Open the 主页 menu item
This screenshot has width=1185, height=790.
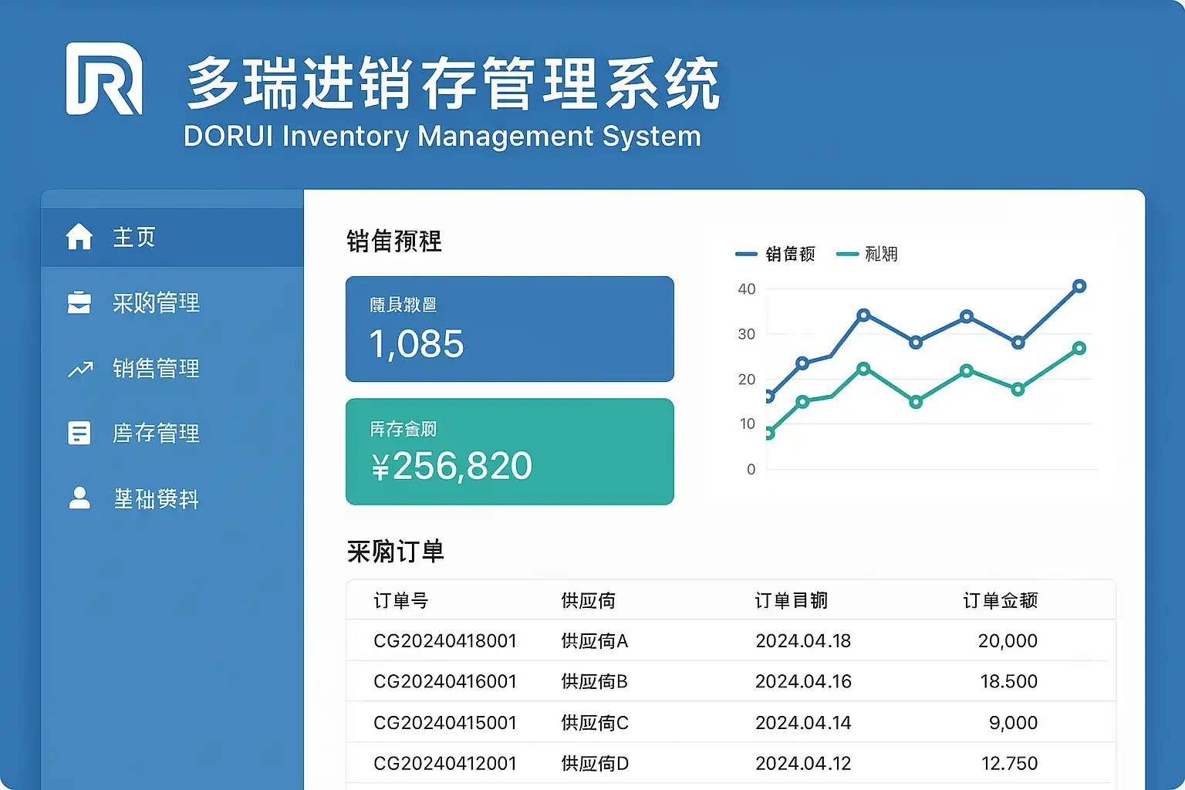(134, 237)
